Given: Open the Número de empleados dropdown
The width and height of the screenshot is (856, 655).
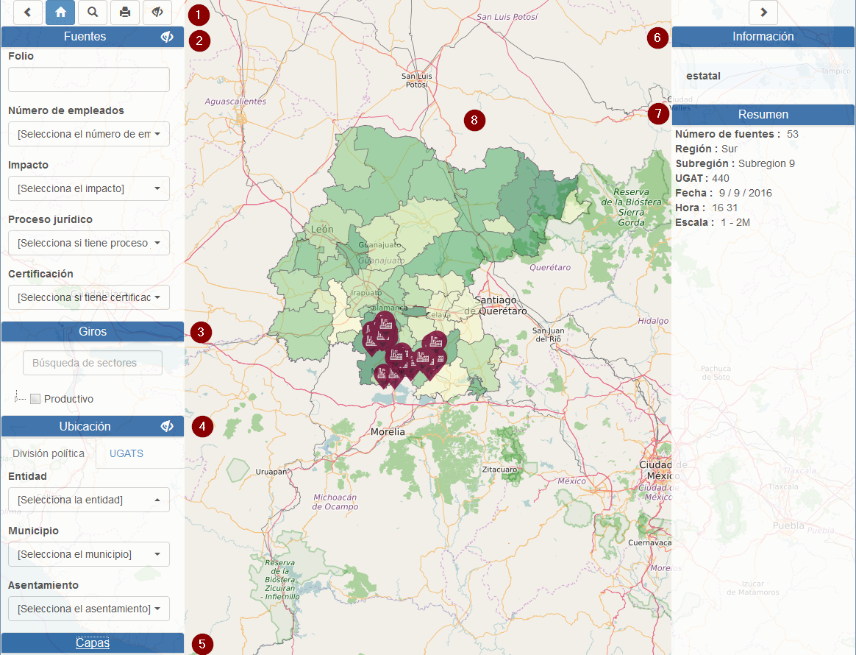Looking at the screenshot, I should [x=89, y=134].
